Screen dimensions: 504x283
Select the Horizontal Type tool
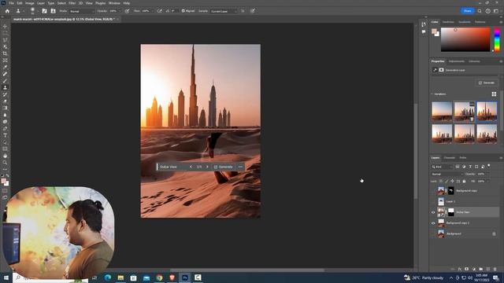[x=5, y=135]
